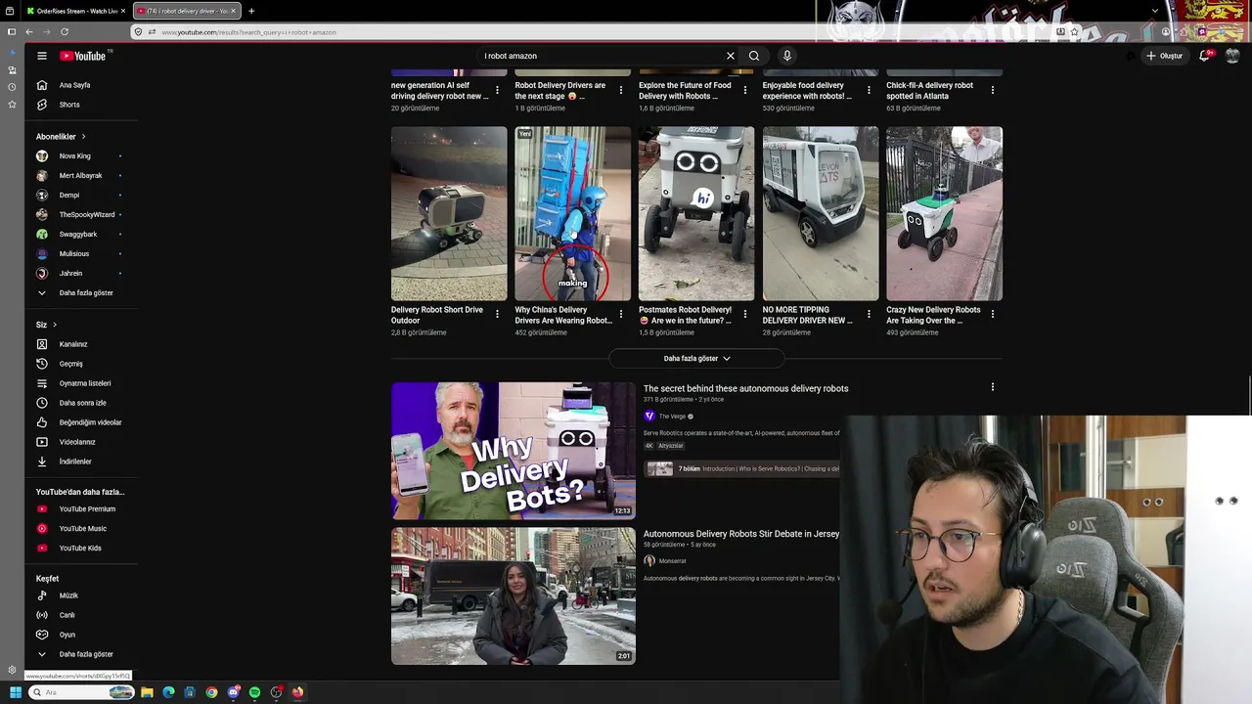
Task: Start voice search with the microphone icon
Action: (x=787, y=56)
